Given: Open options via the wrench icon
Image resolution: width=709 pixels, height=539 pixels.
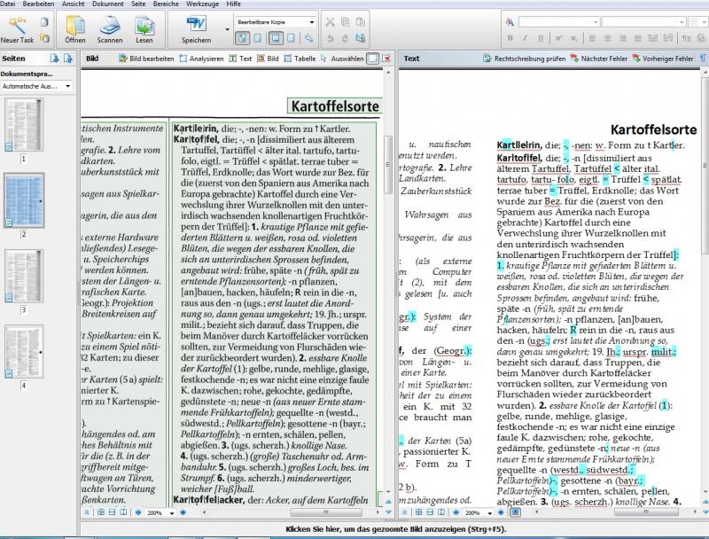Looking at the screenshot, I should point(308,38).
